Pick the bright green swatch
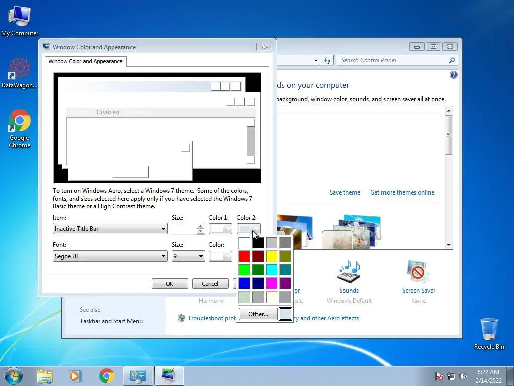Screen dimensions: 514x386 244,270
